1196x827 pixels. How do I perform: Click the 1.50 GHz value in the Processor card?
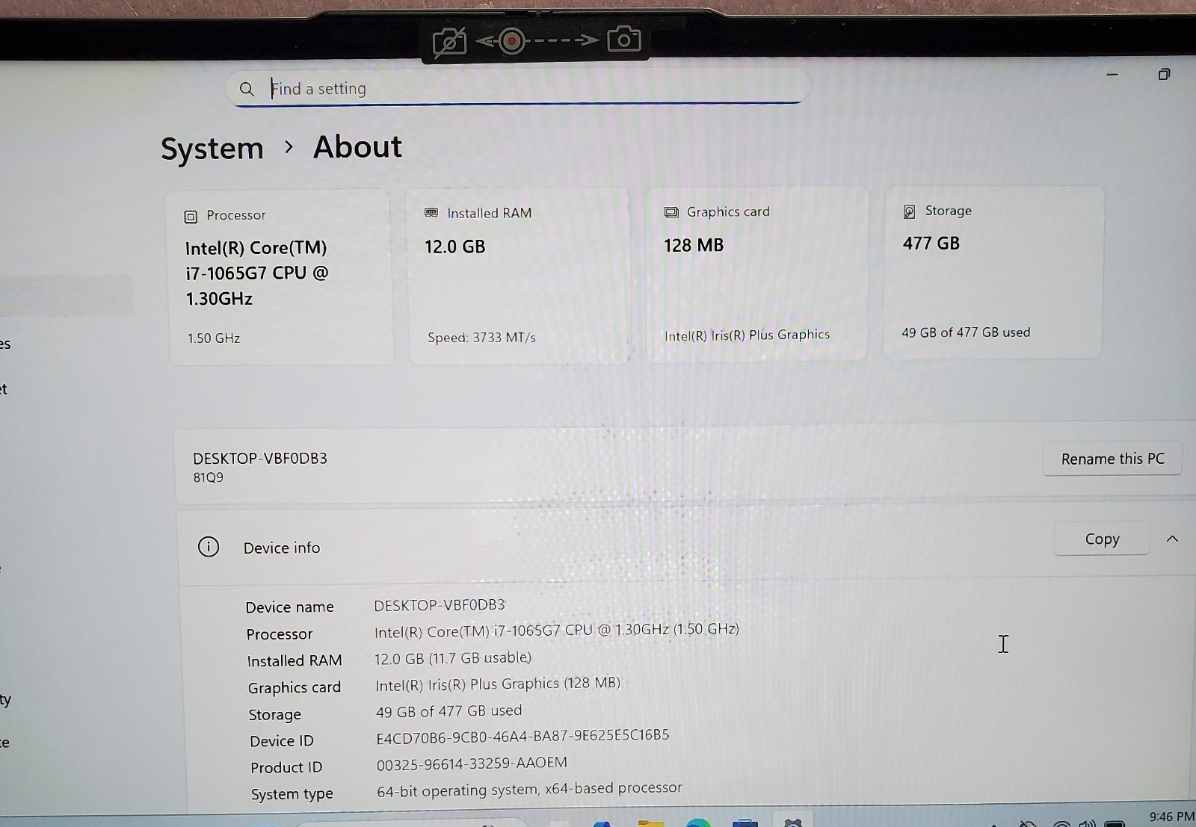214,338
